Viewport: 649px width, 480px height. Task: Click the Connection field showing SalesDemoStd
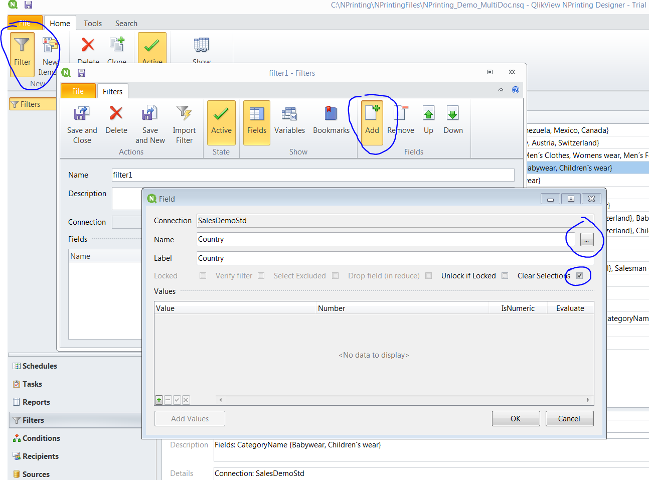pyautogui.click(x=395, y=221)
